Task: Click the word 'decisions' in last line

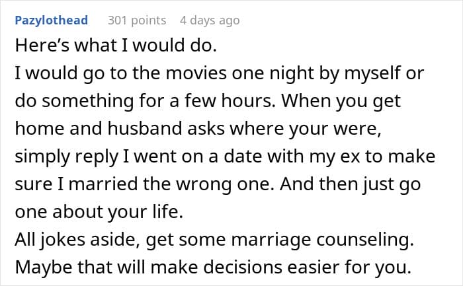Action: 243,267
